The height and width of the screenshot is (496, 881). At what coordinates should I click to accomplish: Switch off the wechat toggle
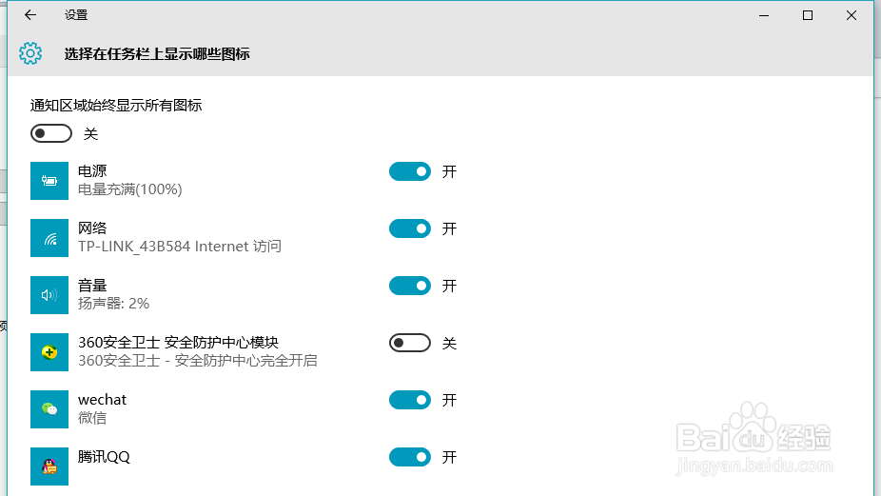pyautogui.click(x=410, y=400)
